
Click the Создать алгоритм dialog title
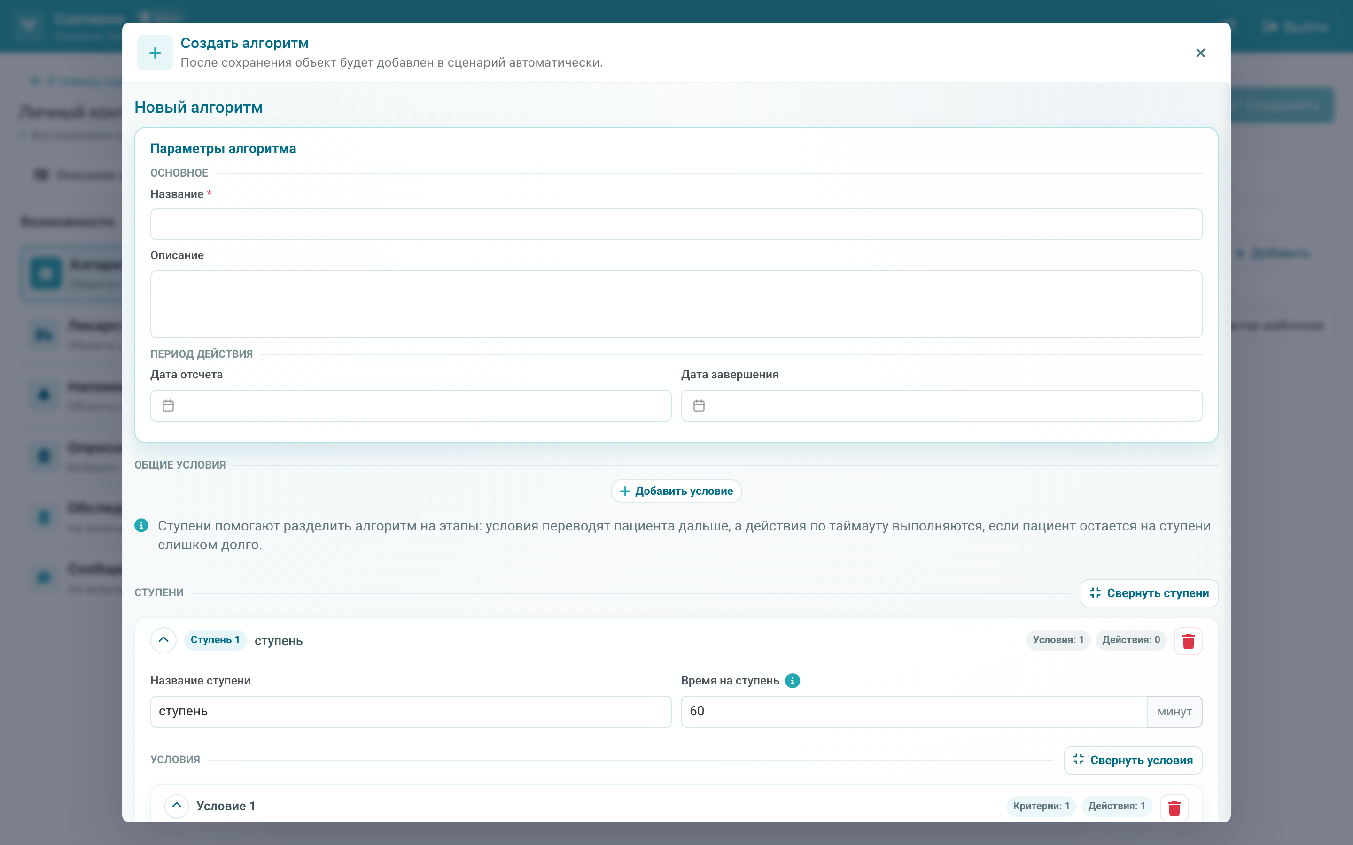(x=244, y=43)
